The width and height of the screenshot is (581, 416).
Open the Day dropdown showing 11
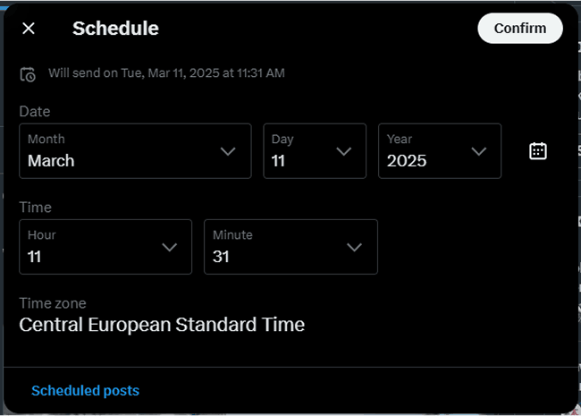315,151
